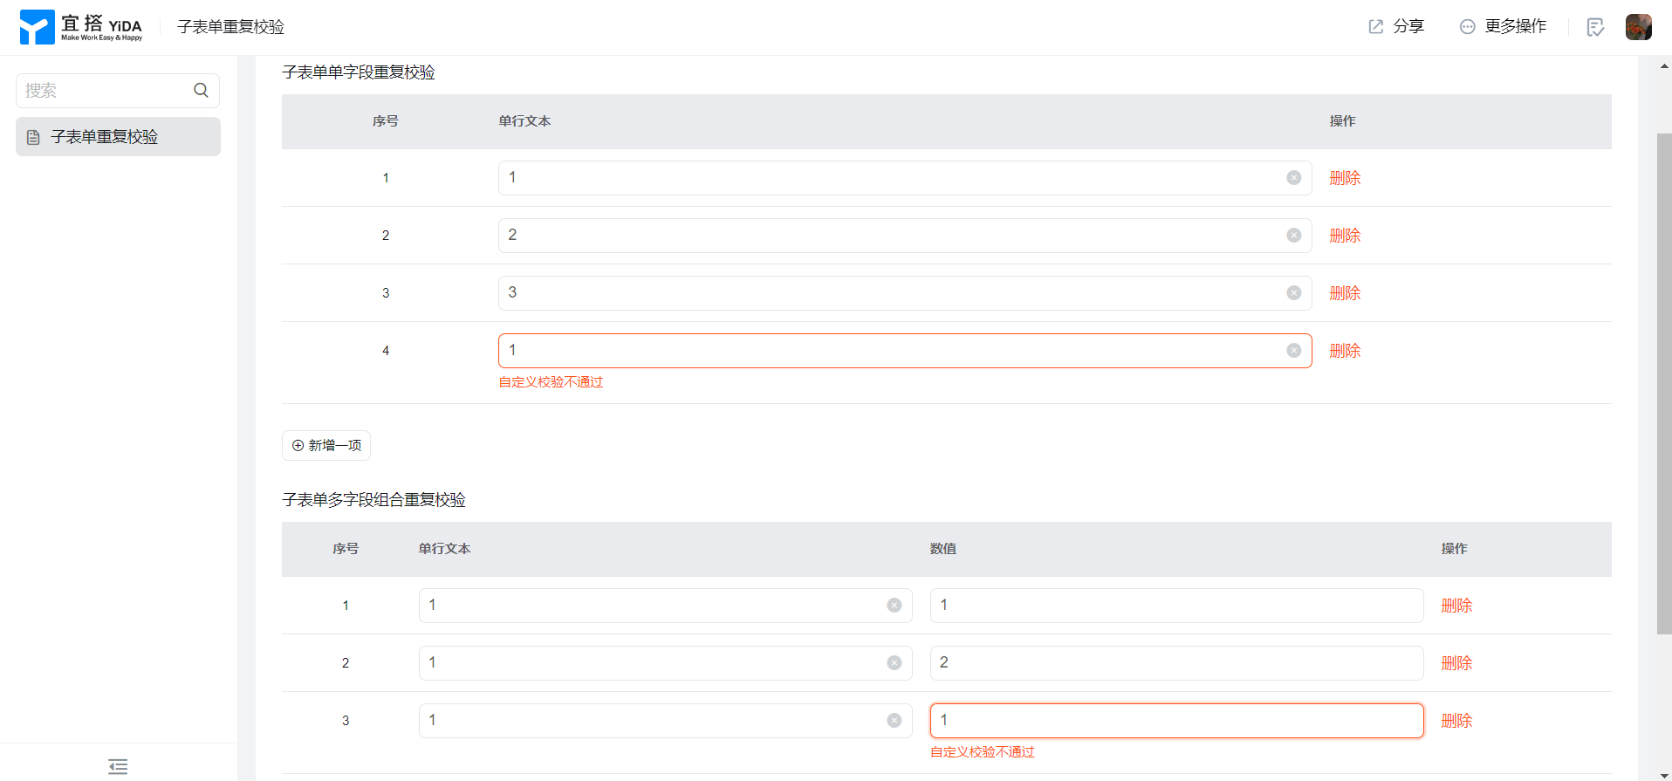
Task: Open the task list icon near avatar
Action: tap(1595, 27)
